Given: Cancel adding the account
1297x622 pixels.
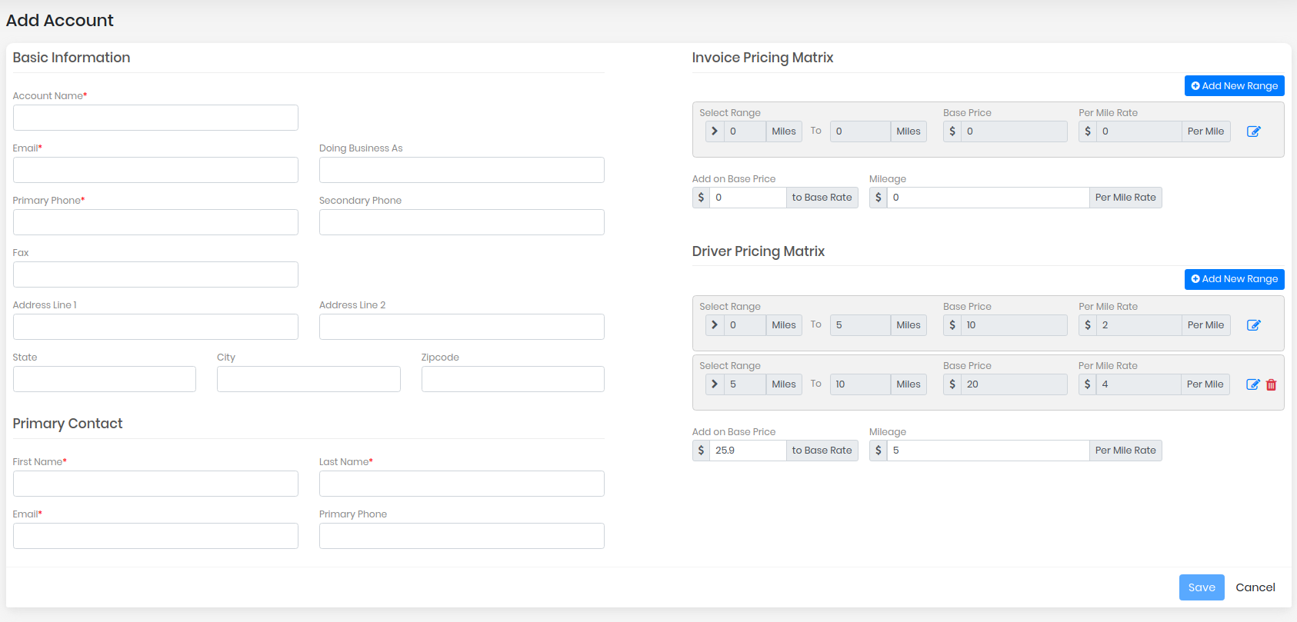Looking at the screenshot, I should point(1255,587).
